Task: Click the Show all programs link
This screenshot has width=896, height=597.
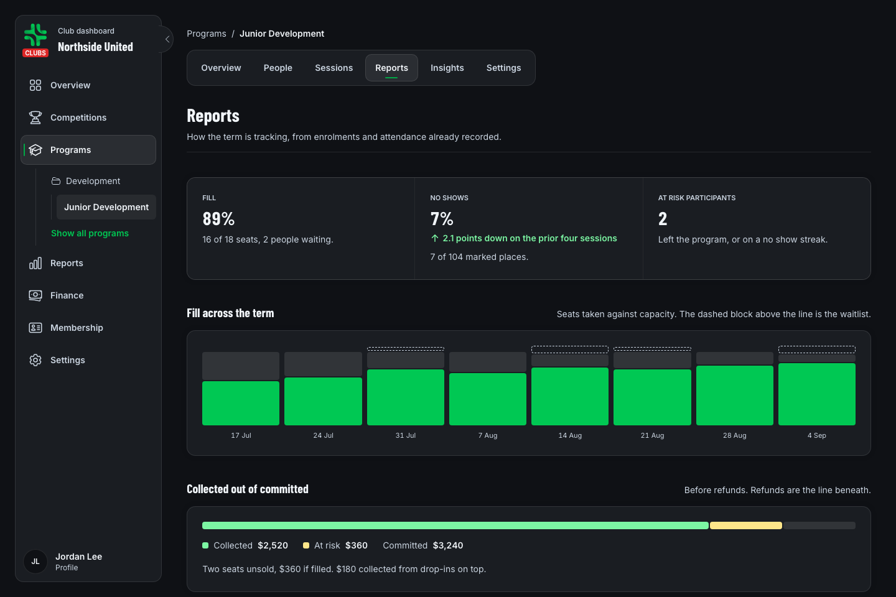Action: (x=90, y=233)
